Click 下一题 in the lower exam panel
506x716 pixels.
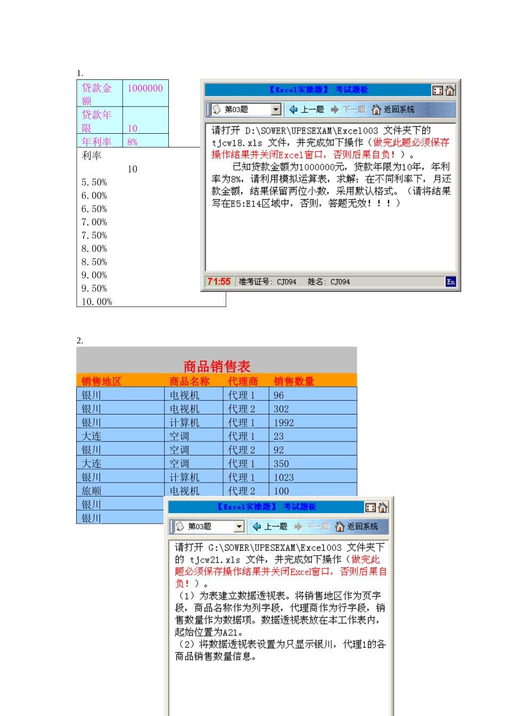tap(312, 527)
